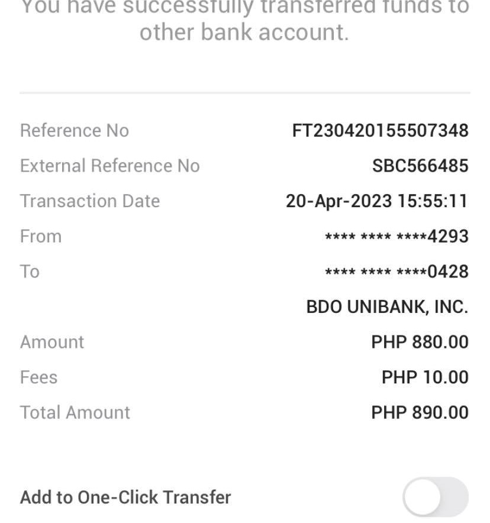Tap source account ending in 4293

[x=396, y=237]
